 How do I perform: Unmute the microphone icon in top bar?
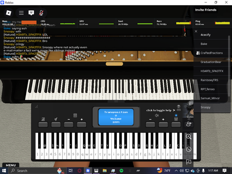click(x=41, y=13)
